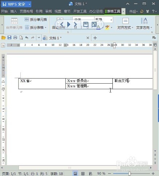Click the 90 % zoom level
159x176 pixels.
(101, 173)
